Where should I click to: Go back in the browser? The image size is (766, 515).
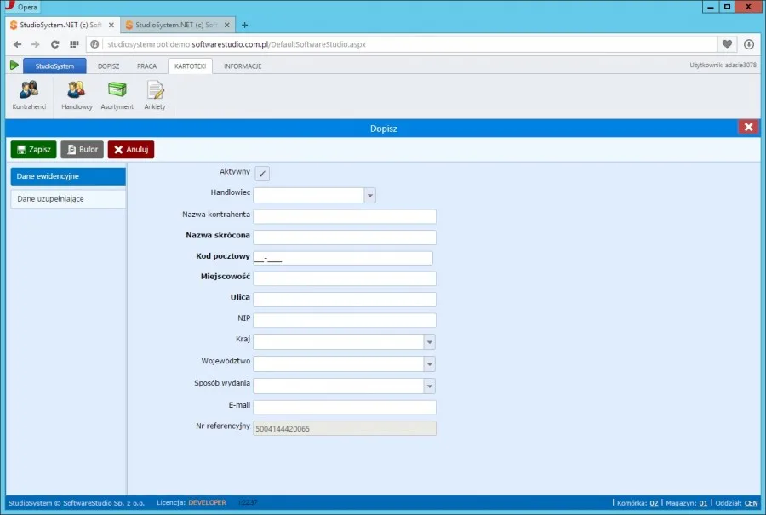(x=18, y=44)
